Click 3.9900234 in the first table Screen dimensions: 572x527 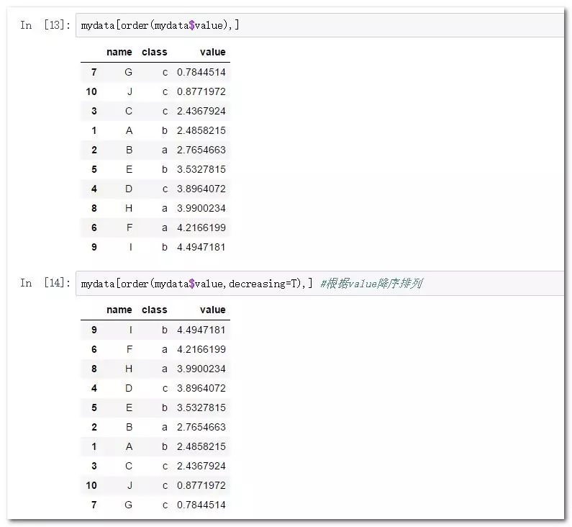click(201, 208)
